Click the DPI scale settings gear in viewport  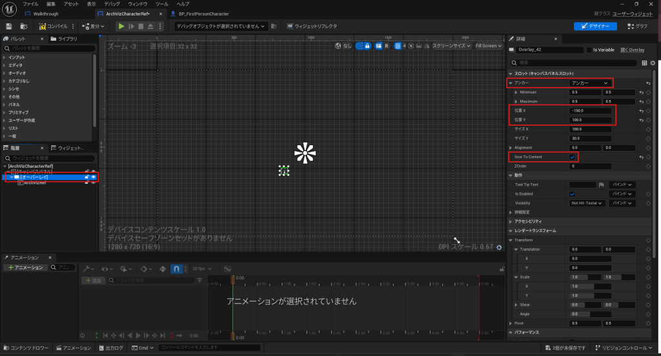499,248
